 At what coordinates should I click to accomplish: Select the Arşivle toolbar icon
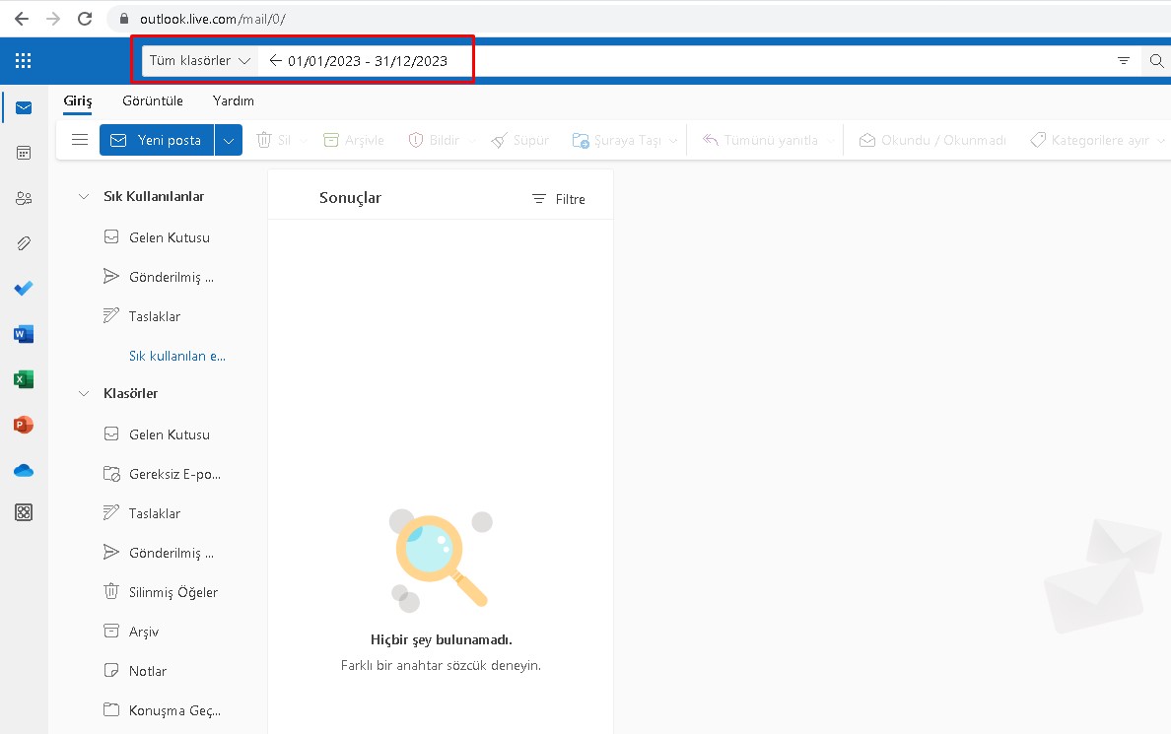point(352,140)
